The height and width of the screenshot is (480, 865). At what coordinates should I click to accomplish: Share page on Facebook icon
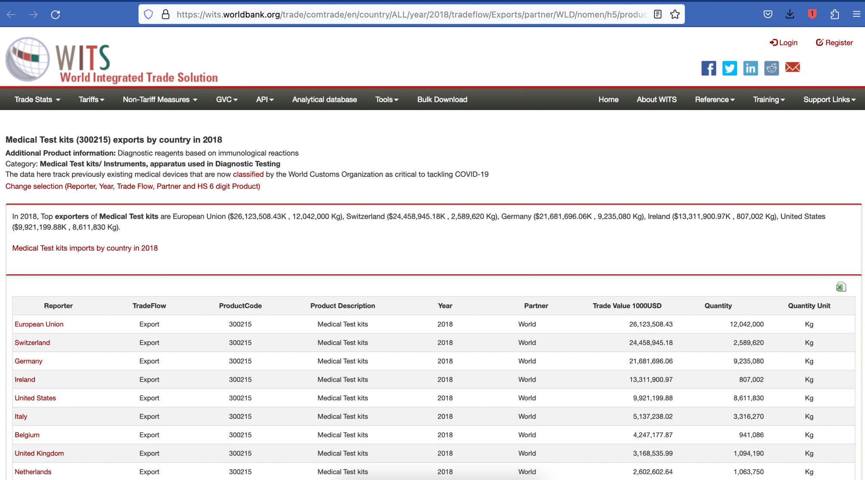pos(708,68)
